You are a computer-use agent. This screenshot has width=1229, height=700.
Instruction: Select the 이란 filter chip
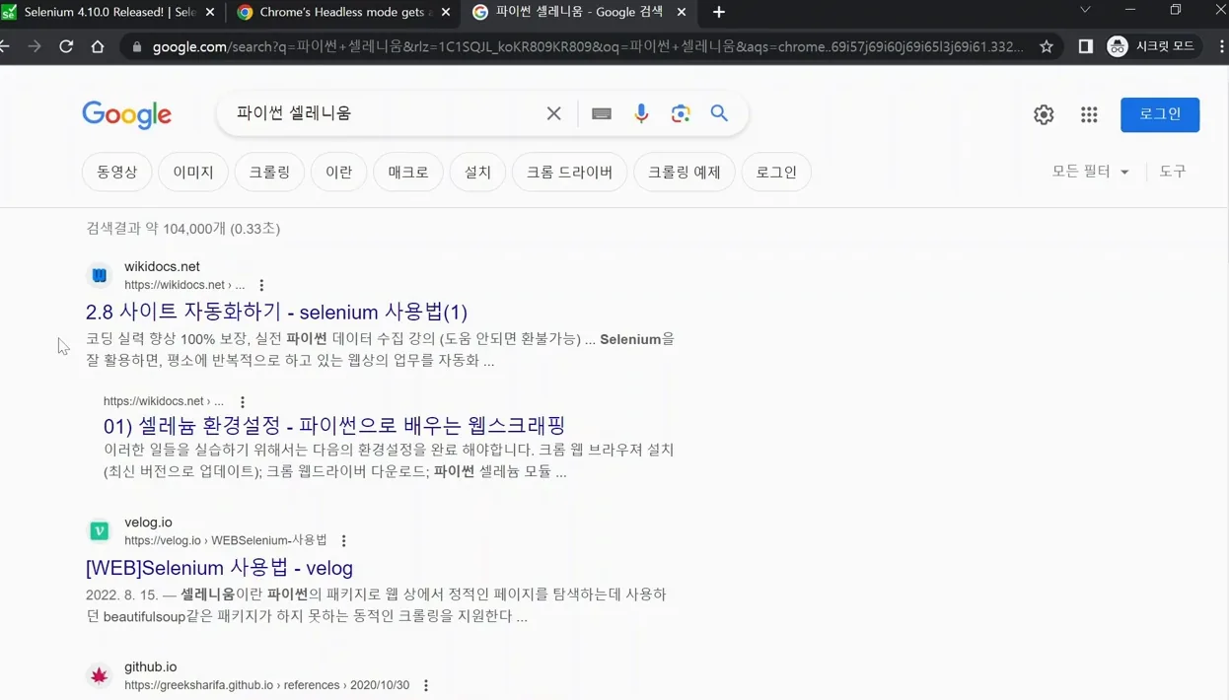click(338, 172)
